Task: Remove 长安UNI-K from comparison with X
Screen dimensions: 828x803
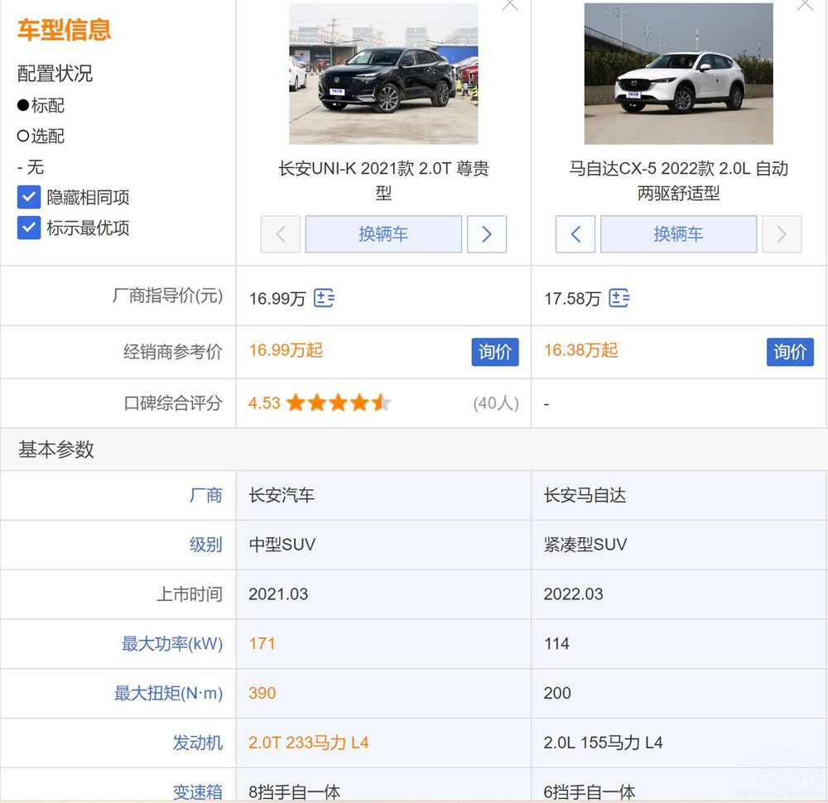Action: (x=510, y=5)
